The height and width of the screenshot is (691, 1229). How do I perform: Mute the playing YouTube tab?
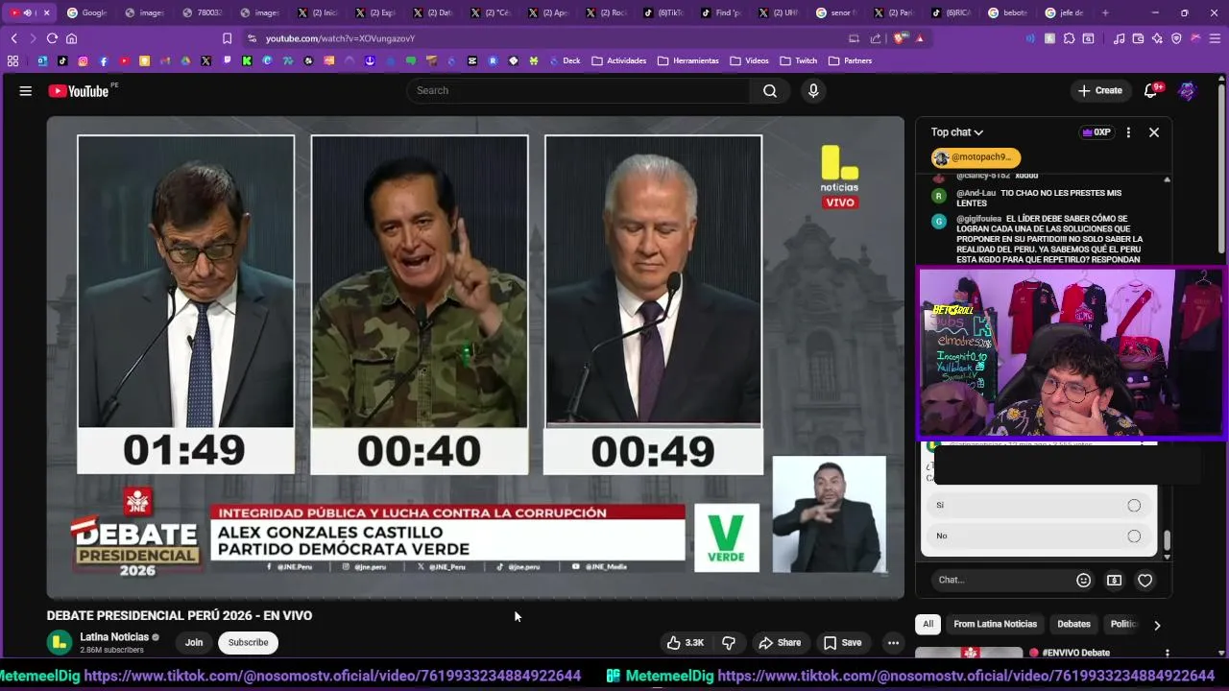[x=28, y=12]
